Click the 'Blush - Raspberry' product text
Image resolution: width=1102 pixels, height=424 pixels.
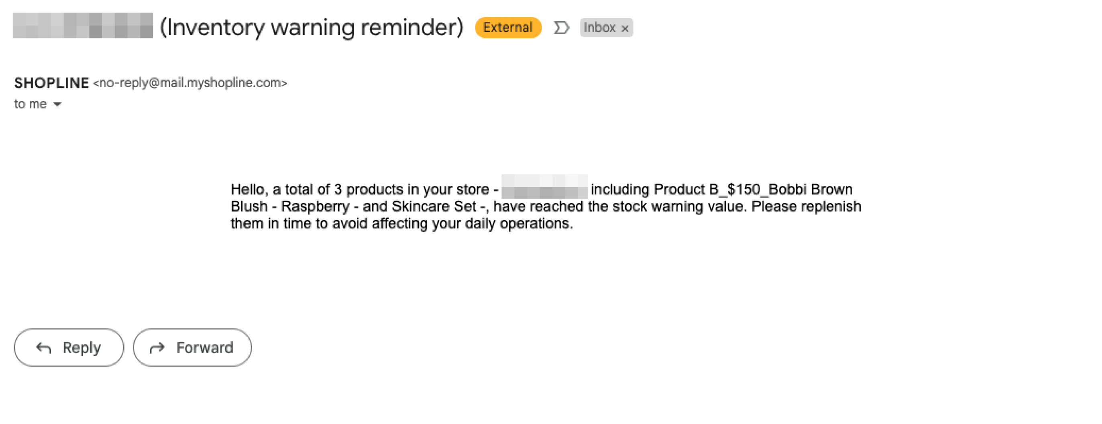[x=290, y=206]
